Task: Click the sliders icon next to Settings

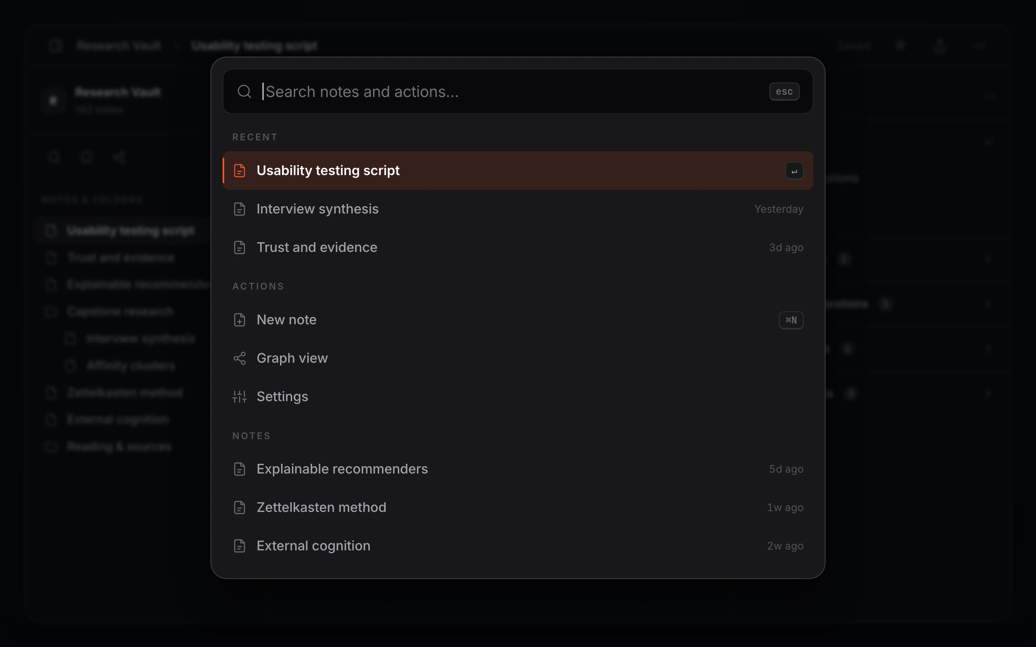Action: click(240, 397)
